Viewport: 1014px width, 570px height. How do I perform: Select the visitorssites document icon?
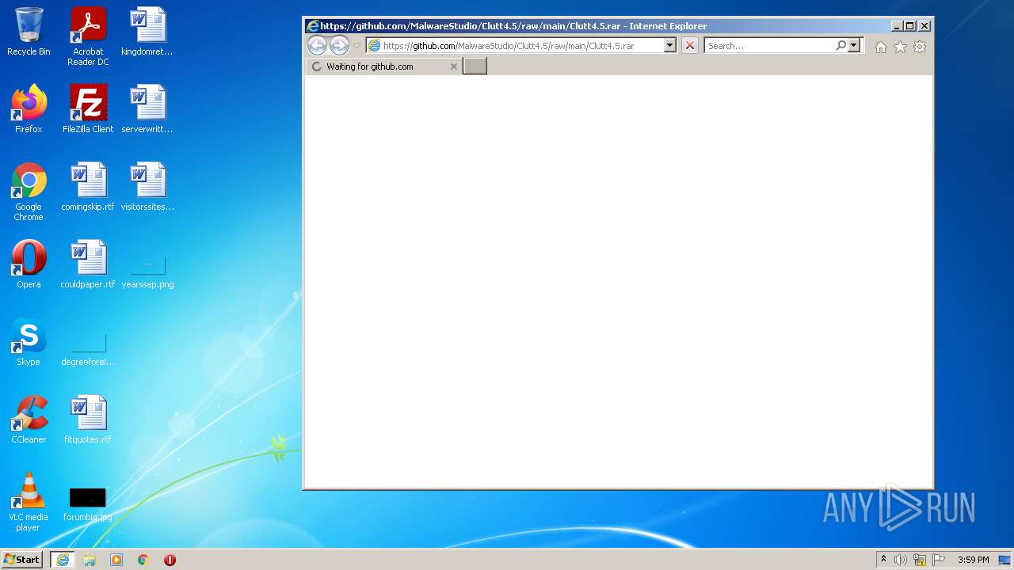pyautogui.click(x=147, y=187)
